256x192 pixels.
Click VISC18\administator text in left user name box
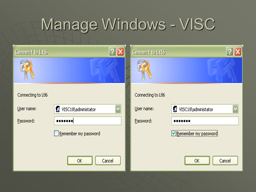[x=79, y=109]
